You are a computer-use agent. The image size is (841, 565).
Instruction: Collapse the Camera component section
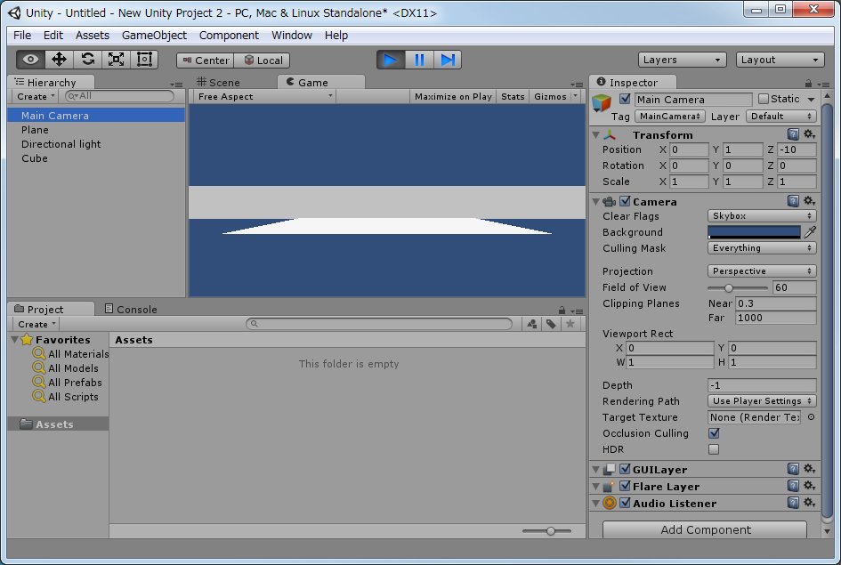595,202
